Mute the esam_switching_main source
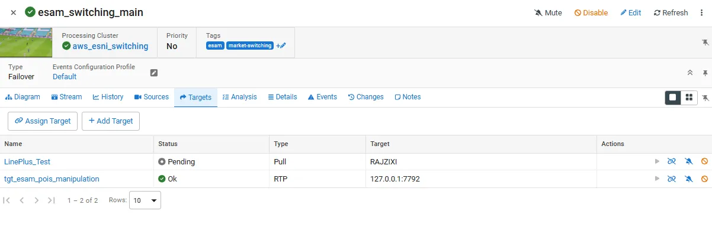 [548, 12]
